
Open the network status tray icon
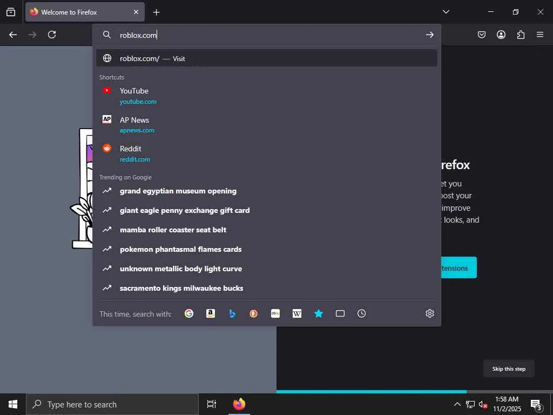(470, 404)
